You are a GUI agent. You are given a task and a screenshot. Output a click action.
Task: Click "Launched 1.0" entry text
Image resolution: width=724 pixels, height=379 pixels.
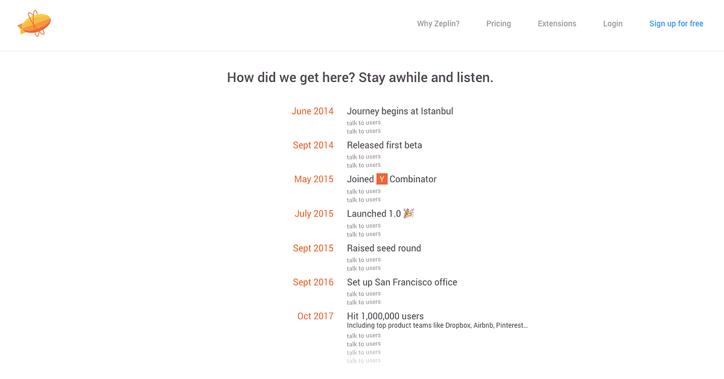[374, 214]
